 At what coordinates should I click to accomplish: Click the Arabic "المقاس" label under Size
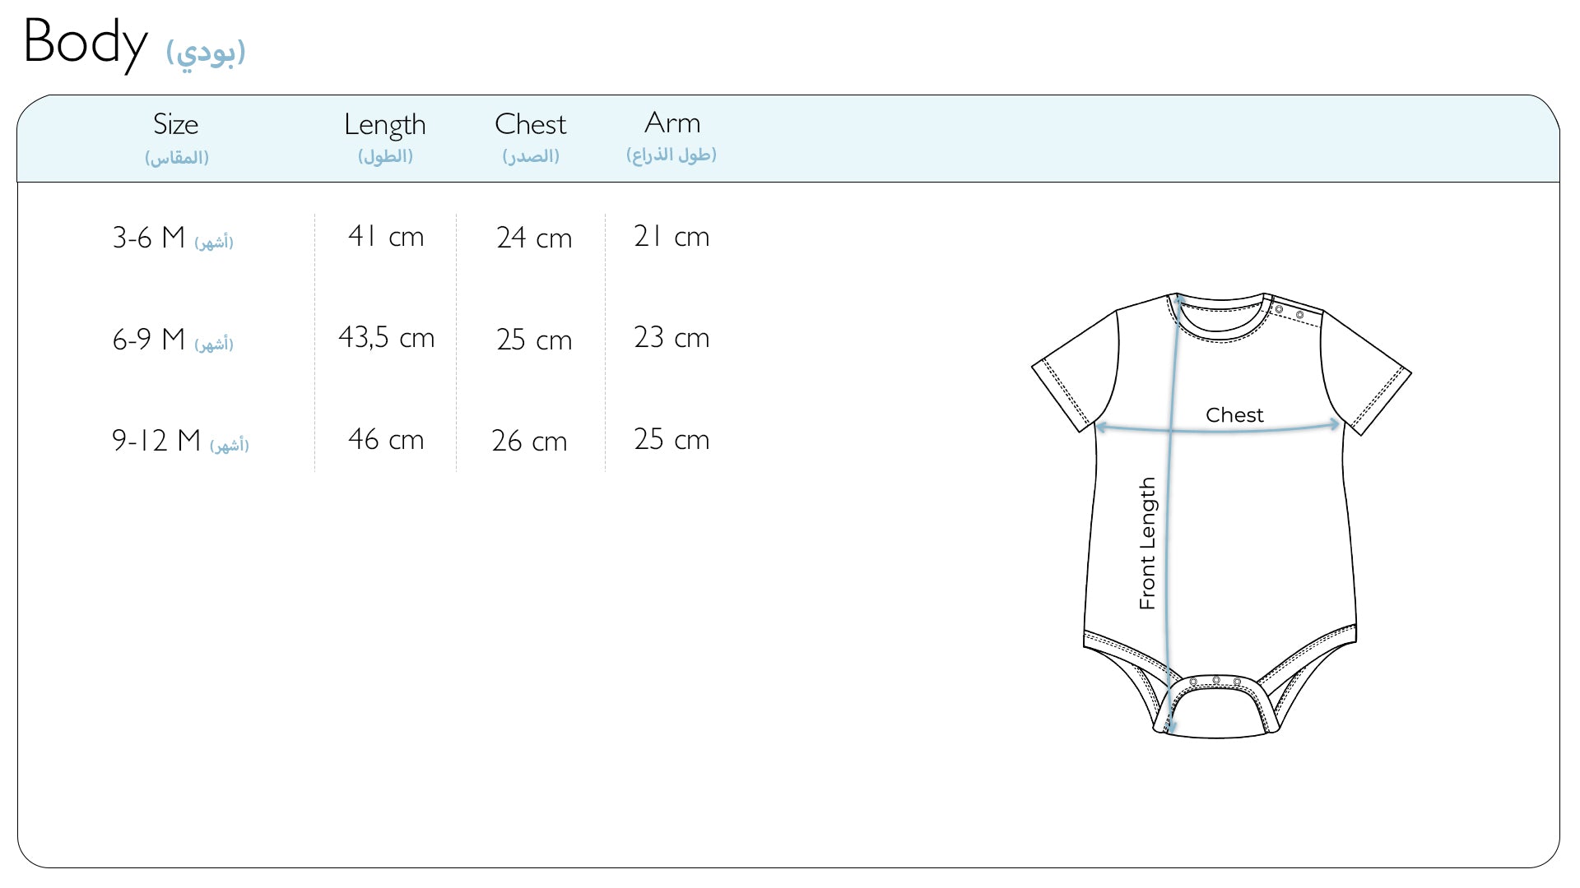point(177,157)
